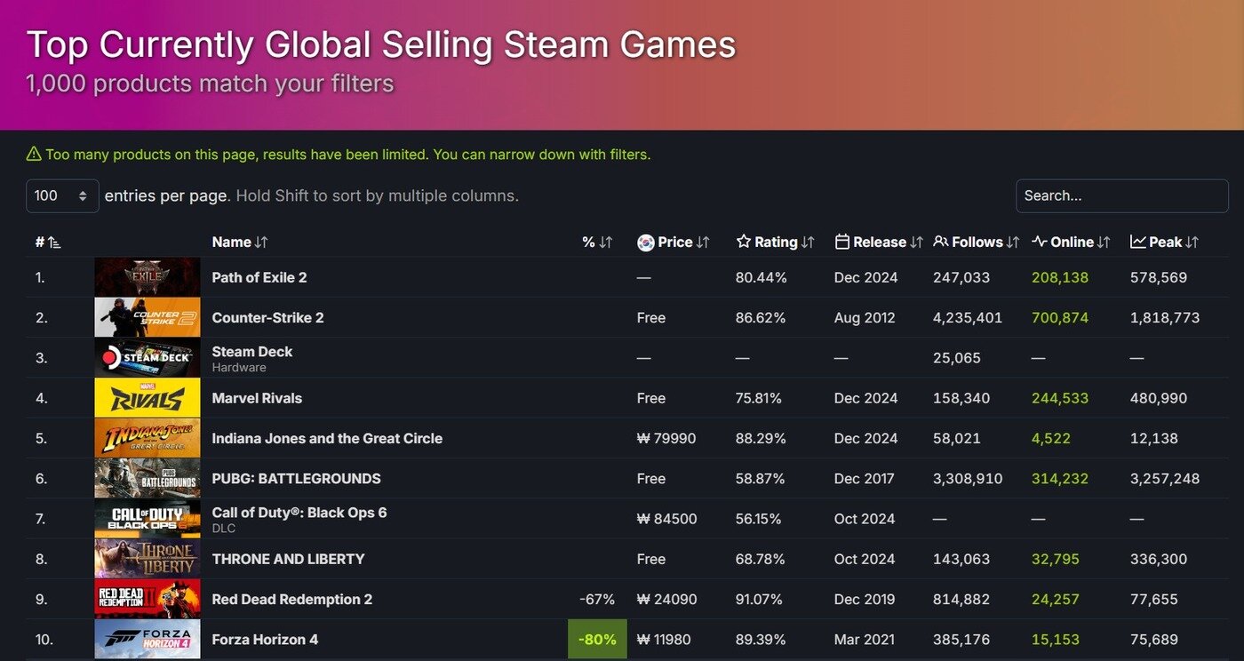
Task: Toggle rank number sort order
Action: pyautogui.click(x=48, y=242)
